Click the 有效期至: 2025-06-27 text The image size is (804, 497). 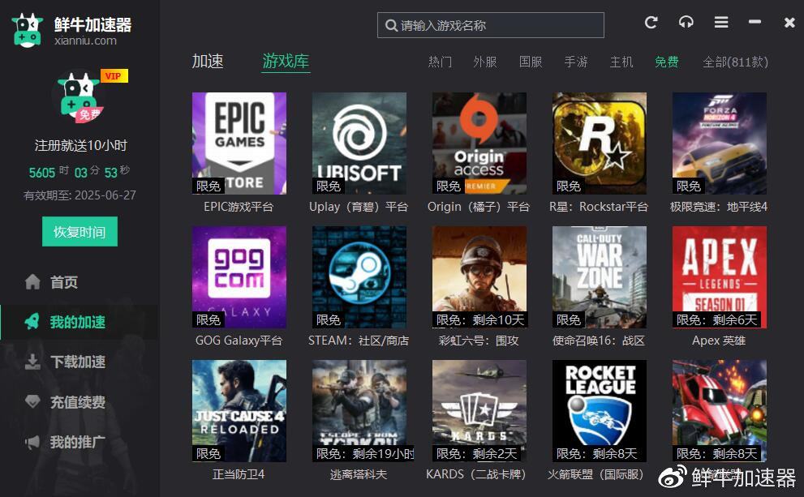point(80,195)
